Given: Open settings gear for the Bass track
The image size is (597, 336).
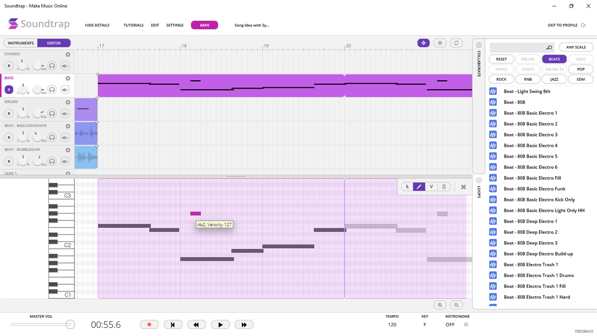Looking at the screenshot, I should [68, 78].
